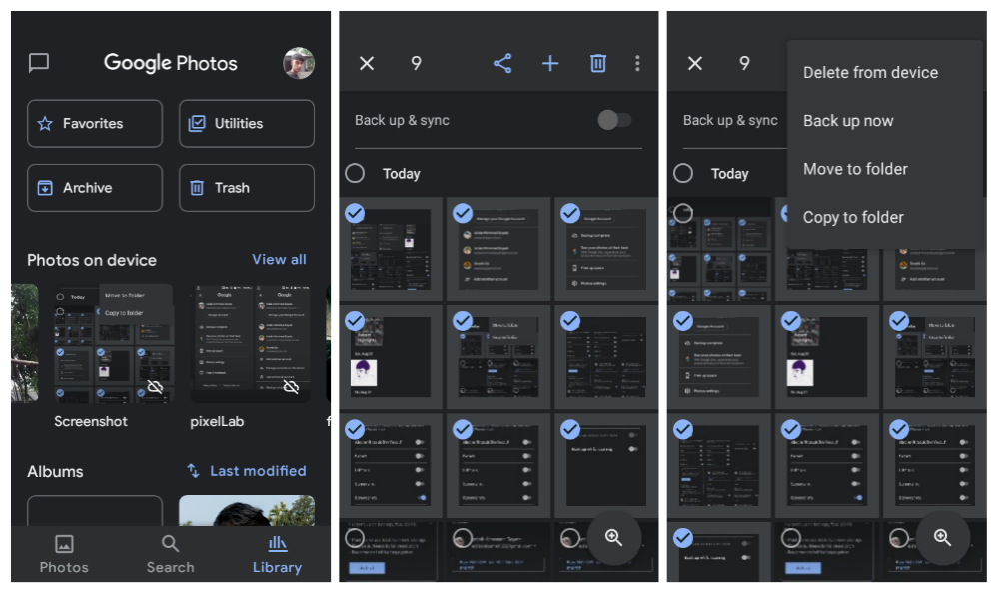This screenshot has width=994, height=594.
Task: Open the sharing chat icon beside Google Photos title
Action: pos(39,63)
